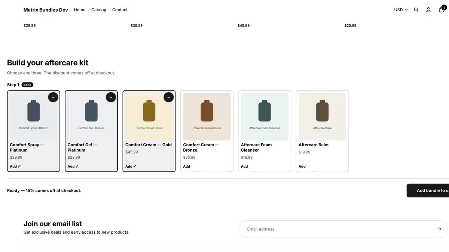The image size is (449, 252).
Task: Go to Home menu item
Action: point(80,10)
